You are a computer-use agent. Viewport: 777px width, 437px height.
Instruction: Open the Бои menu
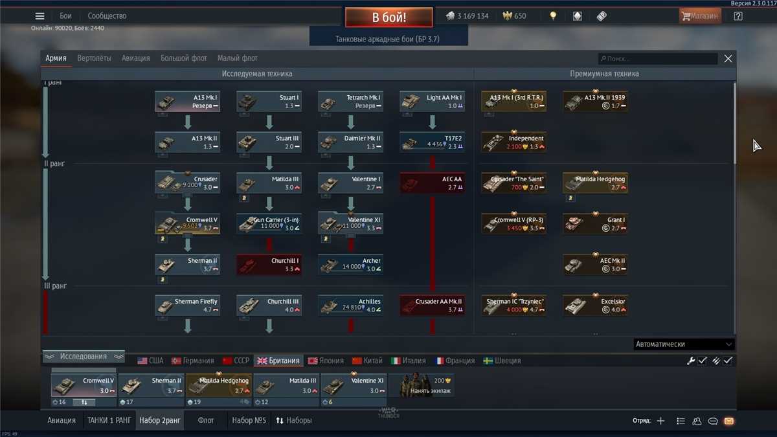[x=65, y=16]
